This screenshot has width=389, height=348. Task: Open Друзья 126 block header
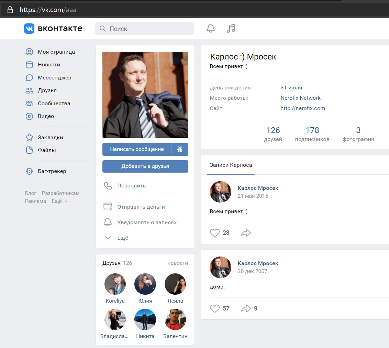(117, 263)
